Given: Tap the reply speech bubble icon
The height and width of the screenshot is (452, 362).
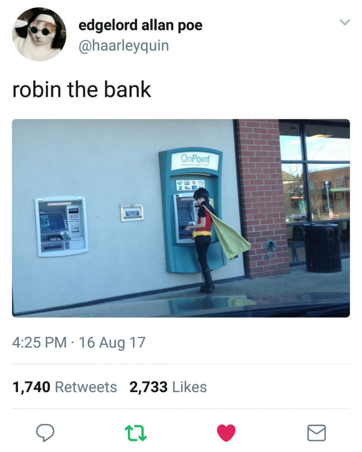Looking at the screenshot, I should click(x=45, y=433).
